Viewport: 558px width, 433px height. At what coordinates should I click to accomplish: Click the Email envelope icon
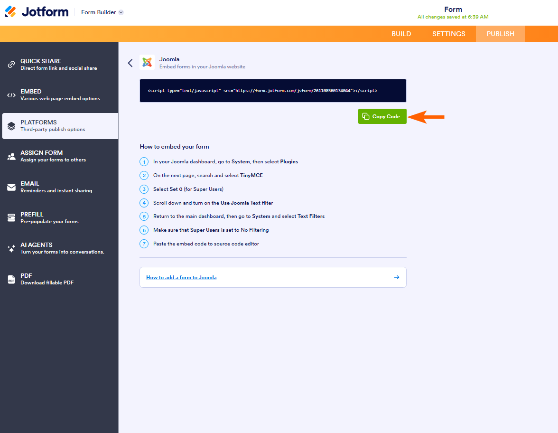pos(11,187)
